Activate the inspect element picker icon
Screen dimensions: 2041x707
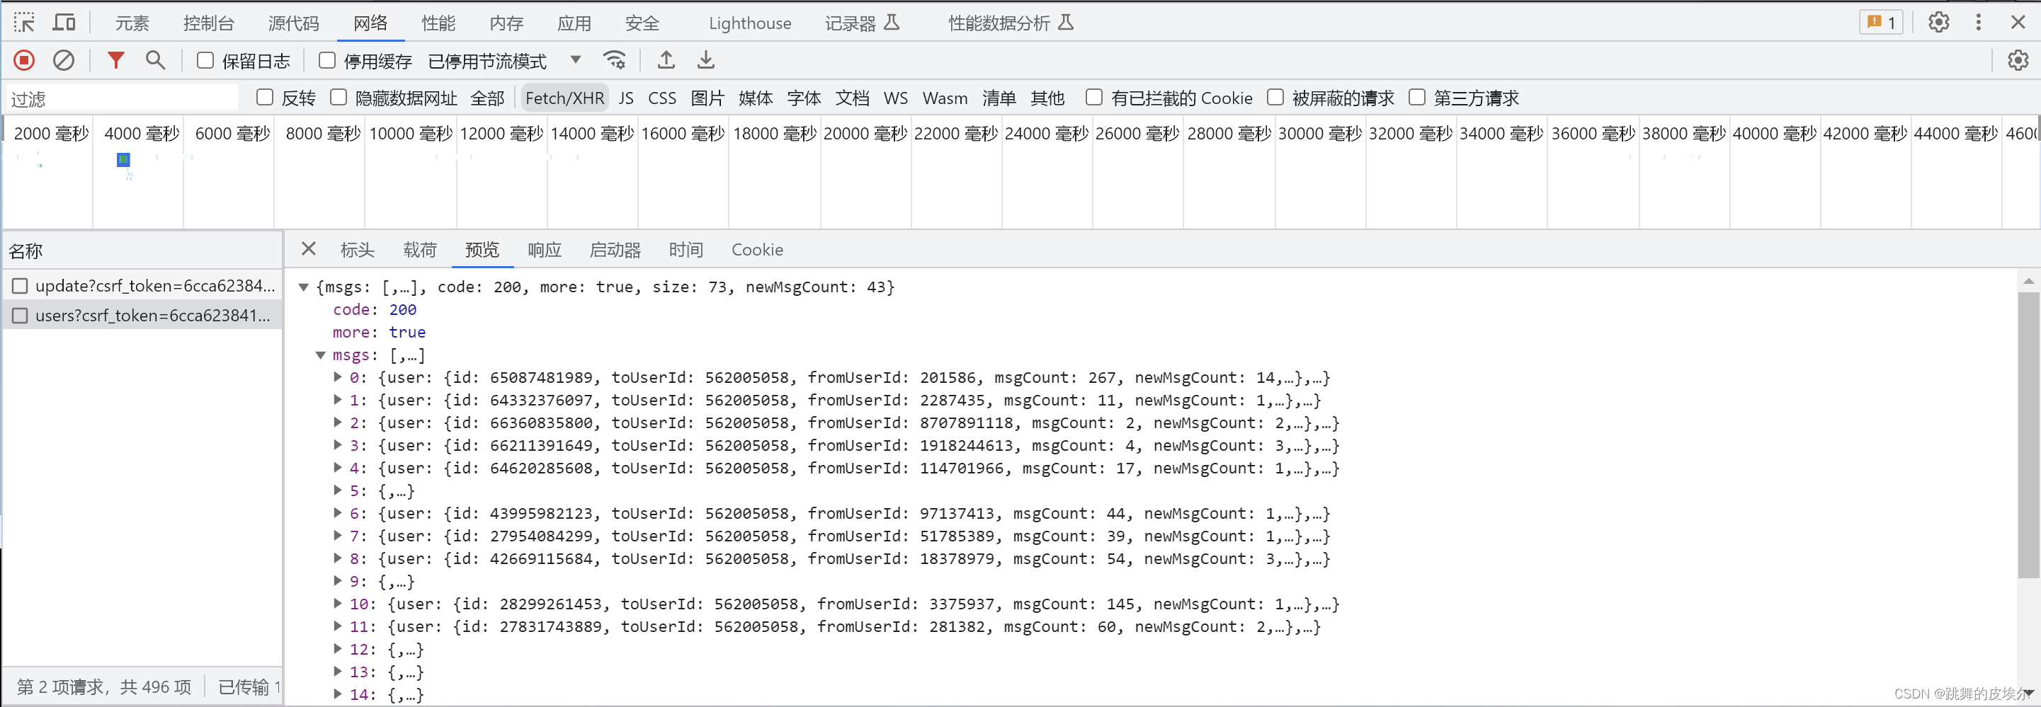point(25,22)
